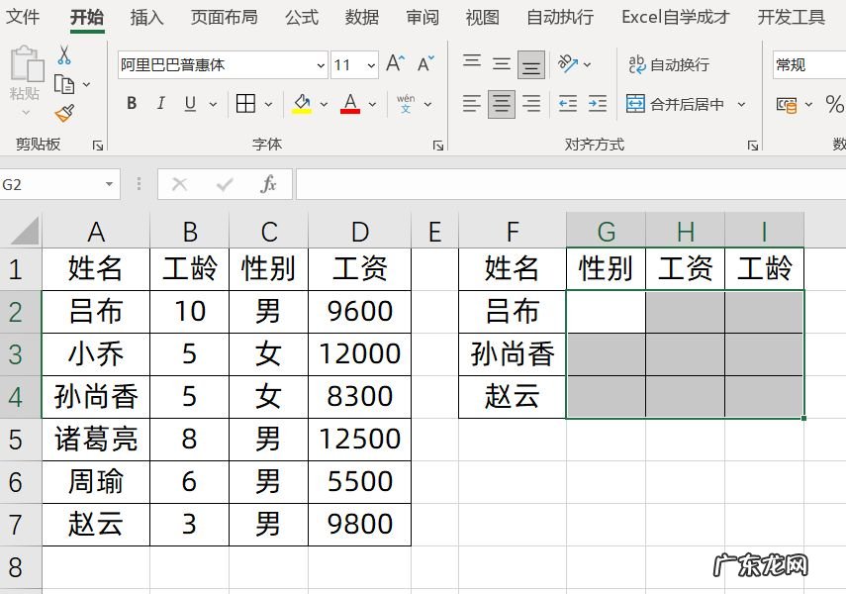Expand the 合并后居中 dropdown arrow
Viewport: 846px width, 594px height.
(x=741, y=104)
